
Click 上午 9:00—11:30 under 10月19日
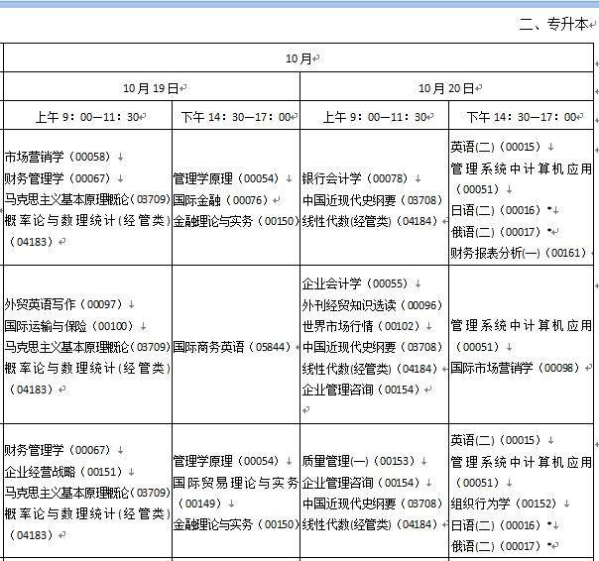(85, 117)
